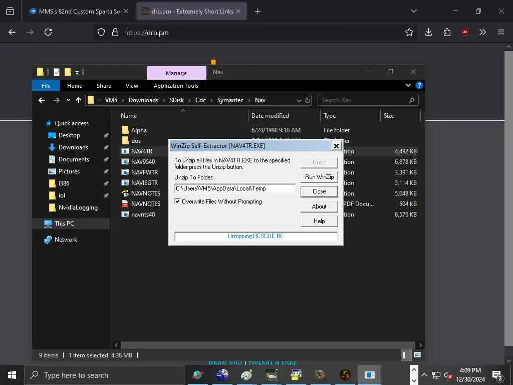Screen dimensions: 513x385
Task: Open customize Quick Access Toolbar dropdown
Action: [77, 72]
